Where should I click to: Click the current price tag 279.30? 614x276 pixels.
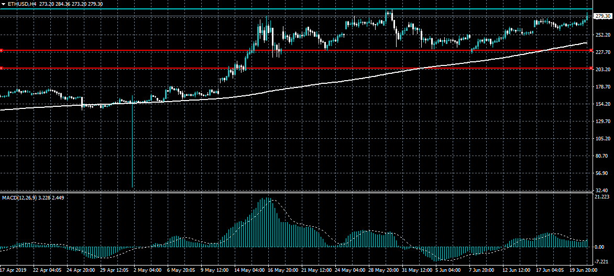point(603,16)
